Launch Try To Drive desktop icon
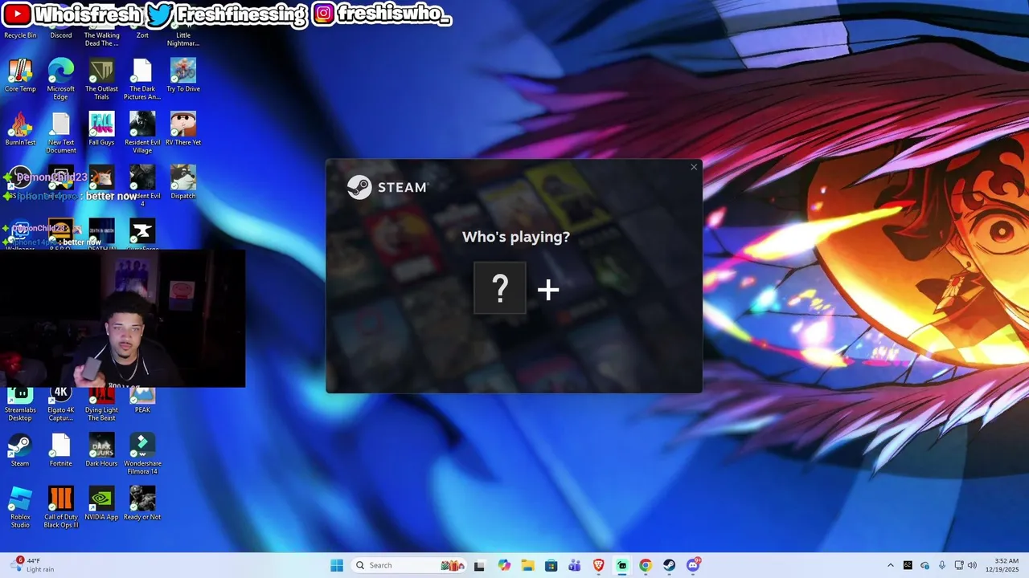1029x578 pixels. coord(183,75)
